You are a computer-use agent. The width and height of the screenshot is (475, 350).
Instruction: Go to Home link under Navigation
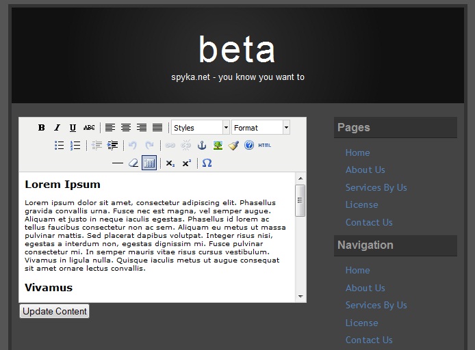pyautogui.click(x=357, y=271)
